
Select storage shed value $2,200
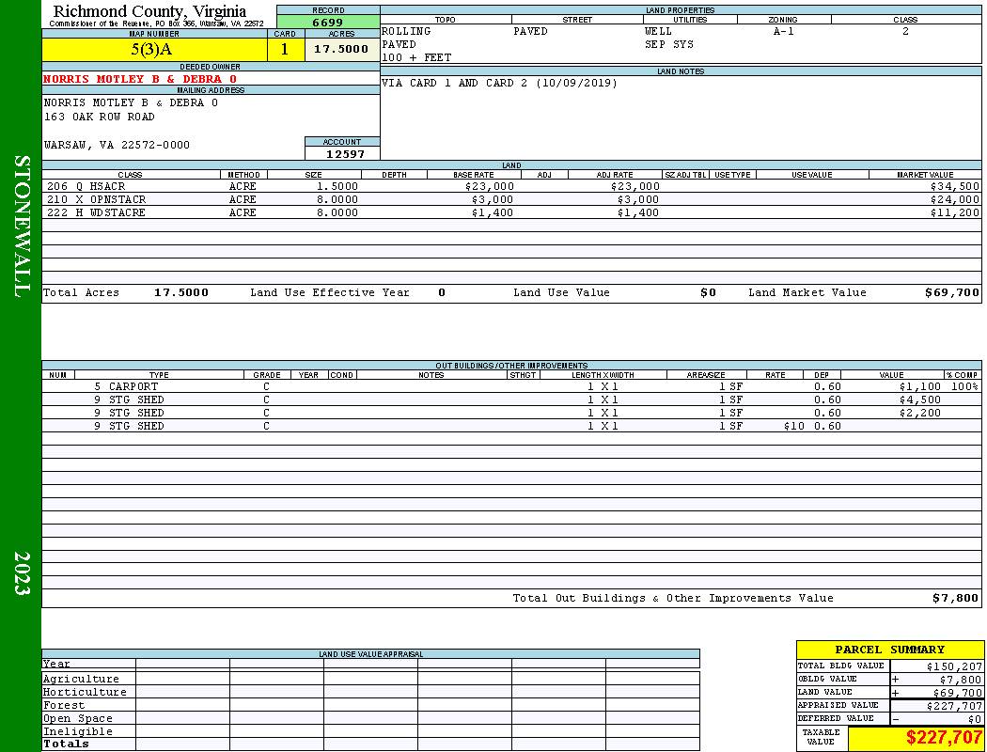coord(920,414)
